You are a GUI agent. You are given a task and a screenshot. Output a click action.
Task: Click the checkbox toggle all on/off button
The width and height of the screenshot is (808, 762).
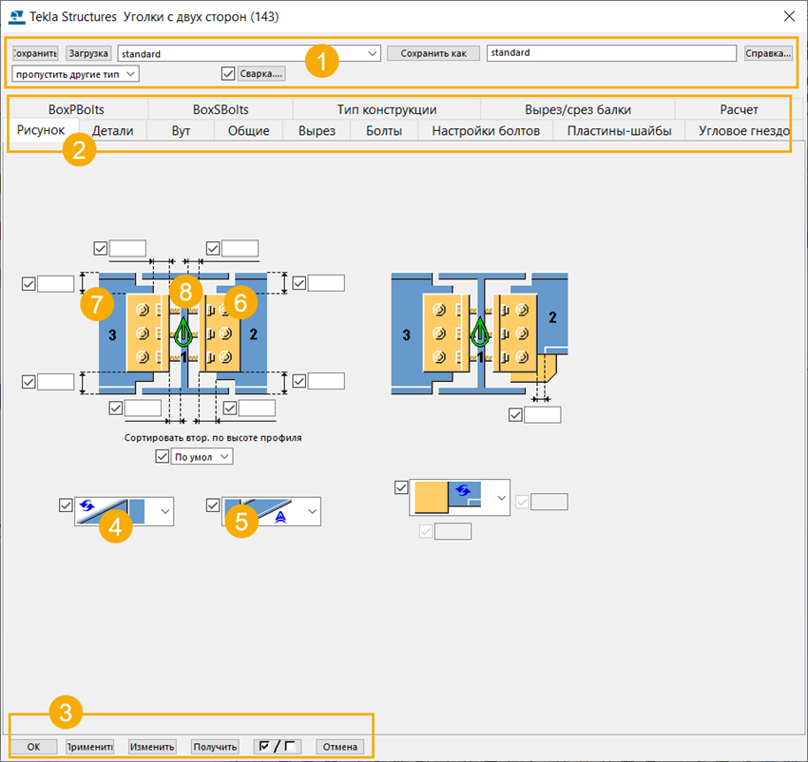point(278,746)
